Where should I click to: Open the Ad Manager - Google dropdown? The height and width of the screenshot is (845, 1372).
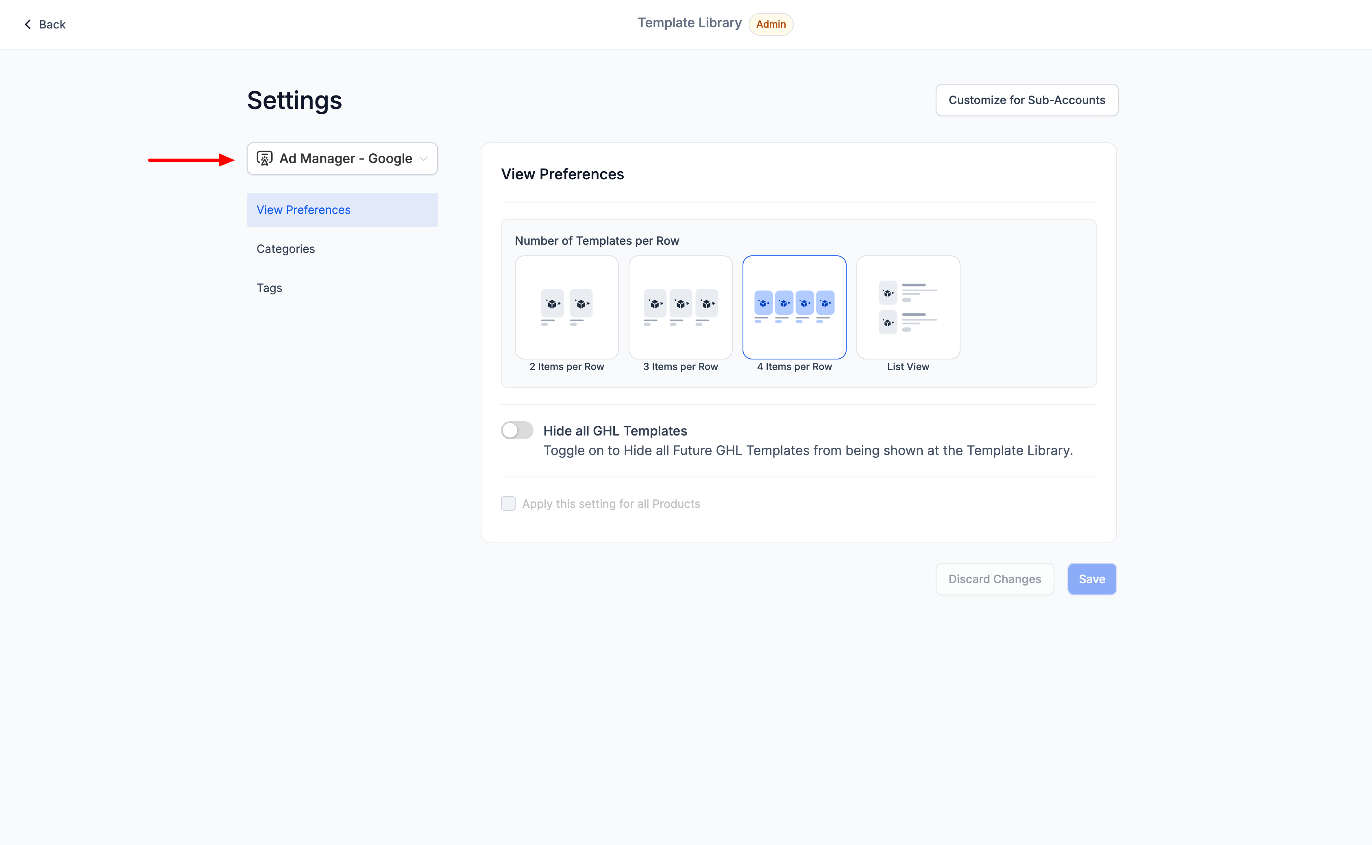[x=342, y=159]
